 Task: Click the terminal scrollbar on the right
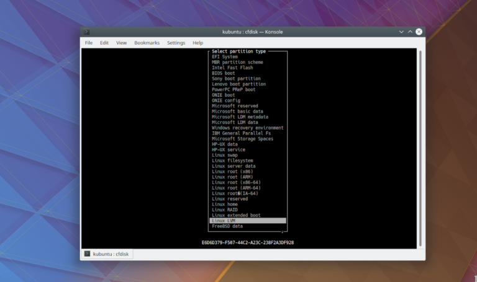pos(420,148)
